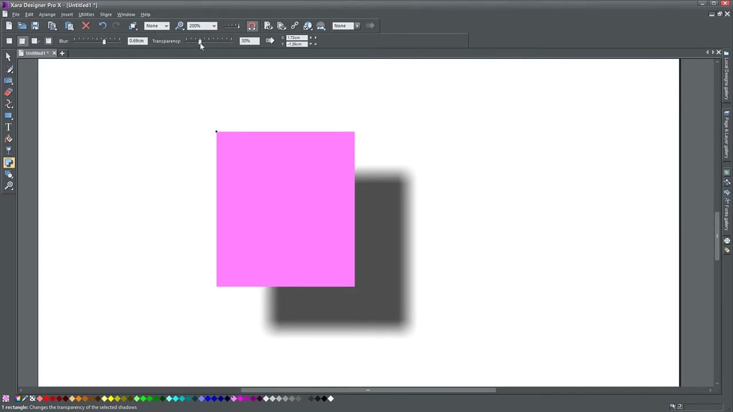Switch to the Untitled1 document tab
This screenshot has width=733, height=412.
click(36, 53)
